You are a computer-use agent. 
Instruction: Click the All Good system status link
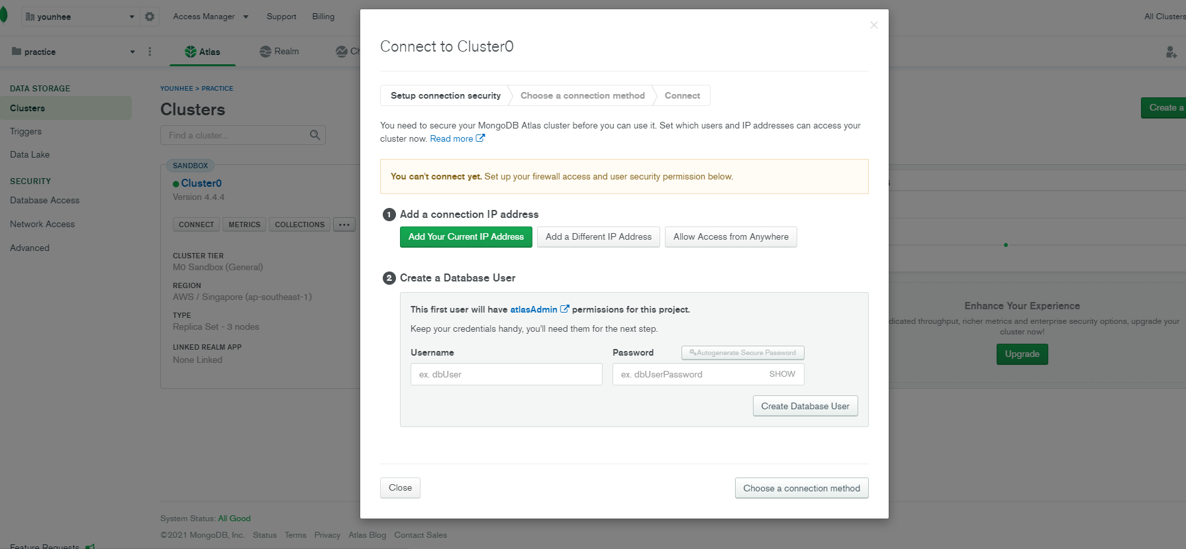[x=234, y=519]
